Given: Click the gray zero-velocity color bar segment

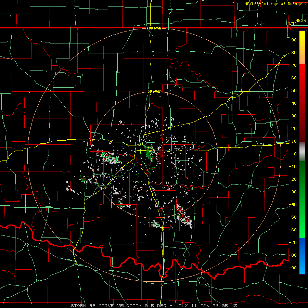Looking at the screenshot, I should [302, 152].
